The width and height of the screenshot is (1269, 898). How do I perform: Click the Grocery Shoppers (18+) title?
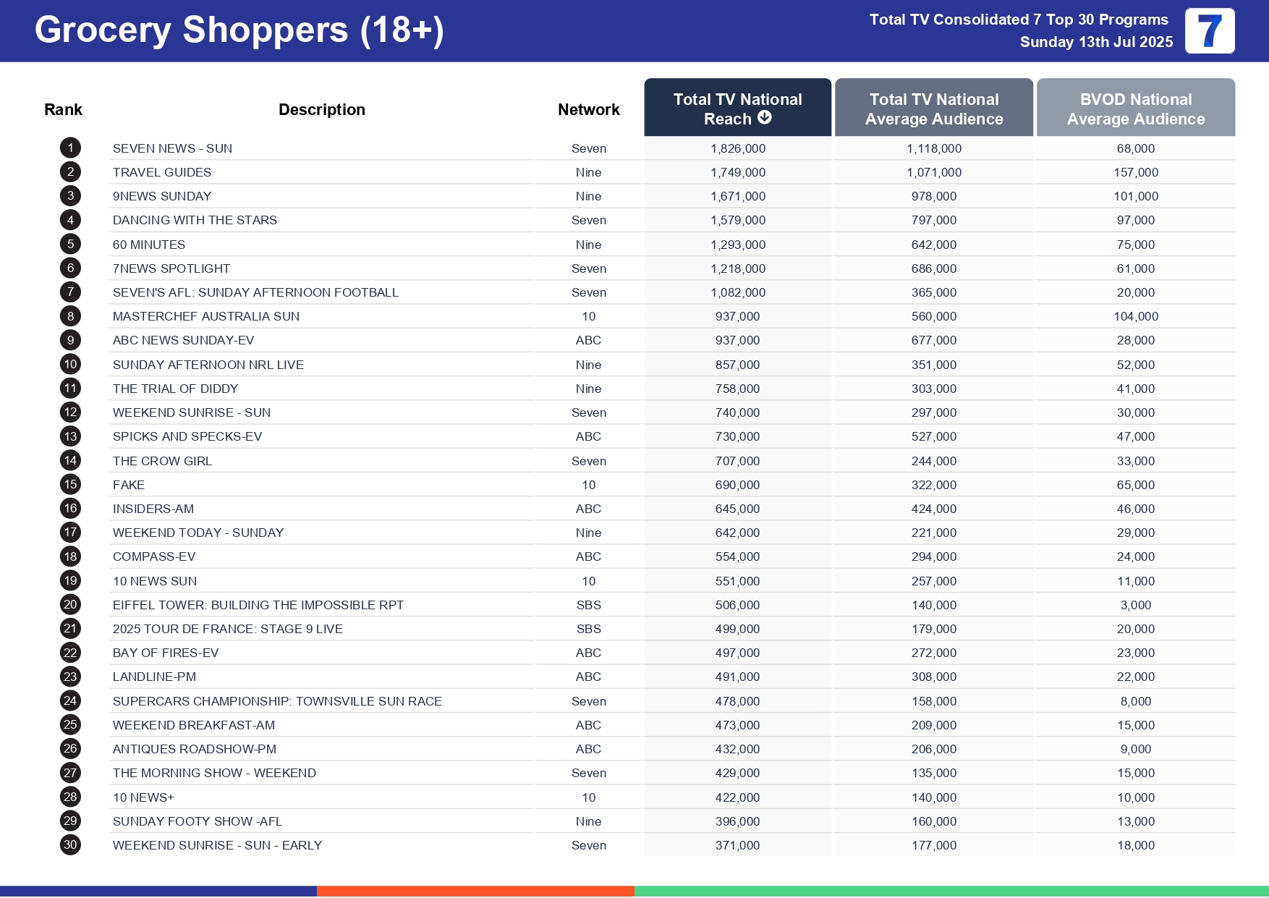[x=239, y=30]
